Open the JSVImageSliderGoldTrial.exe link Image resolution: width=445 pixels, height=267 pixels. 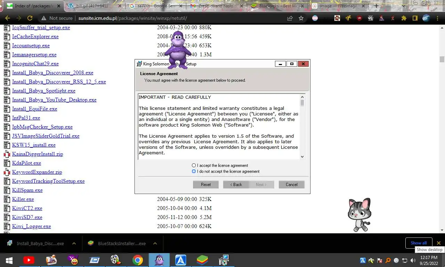(46, 136)
